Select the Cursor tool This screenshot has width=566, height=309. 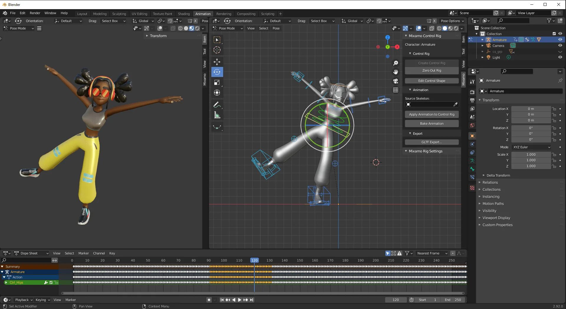(217, 50)
